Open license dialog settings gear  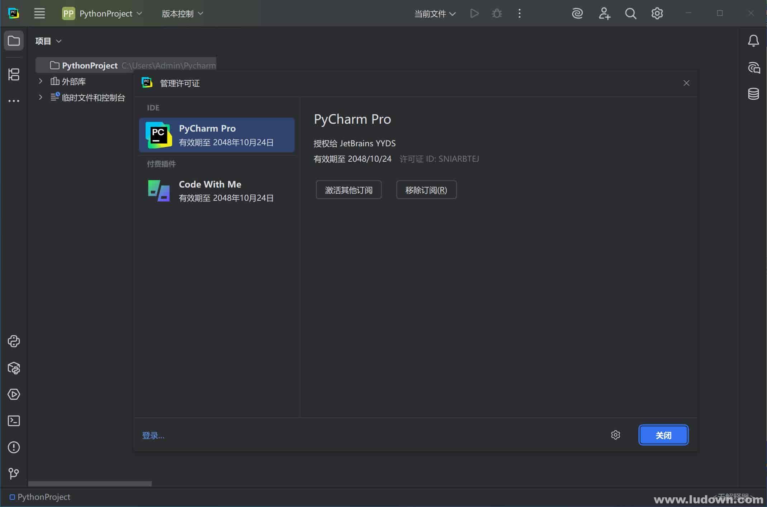[x=615, y=435]
